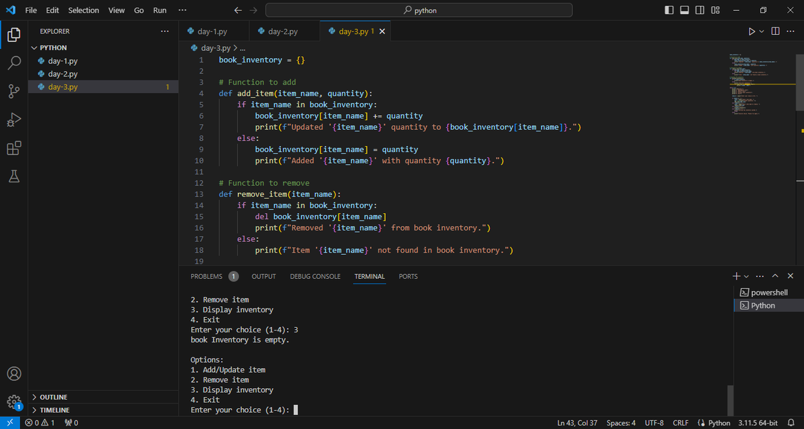Select powershell terminal instance
Screen dimensions: 804x429
pyautogui.click(x=768, y=292)
